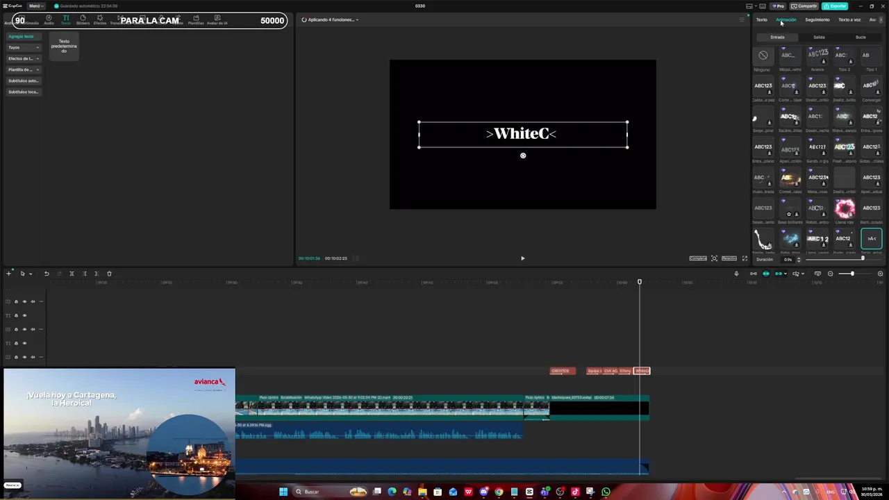Click the fit-timeline icon left of zoom out
This screenshot has height=500, width=889.
(817, 274)
